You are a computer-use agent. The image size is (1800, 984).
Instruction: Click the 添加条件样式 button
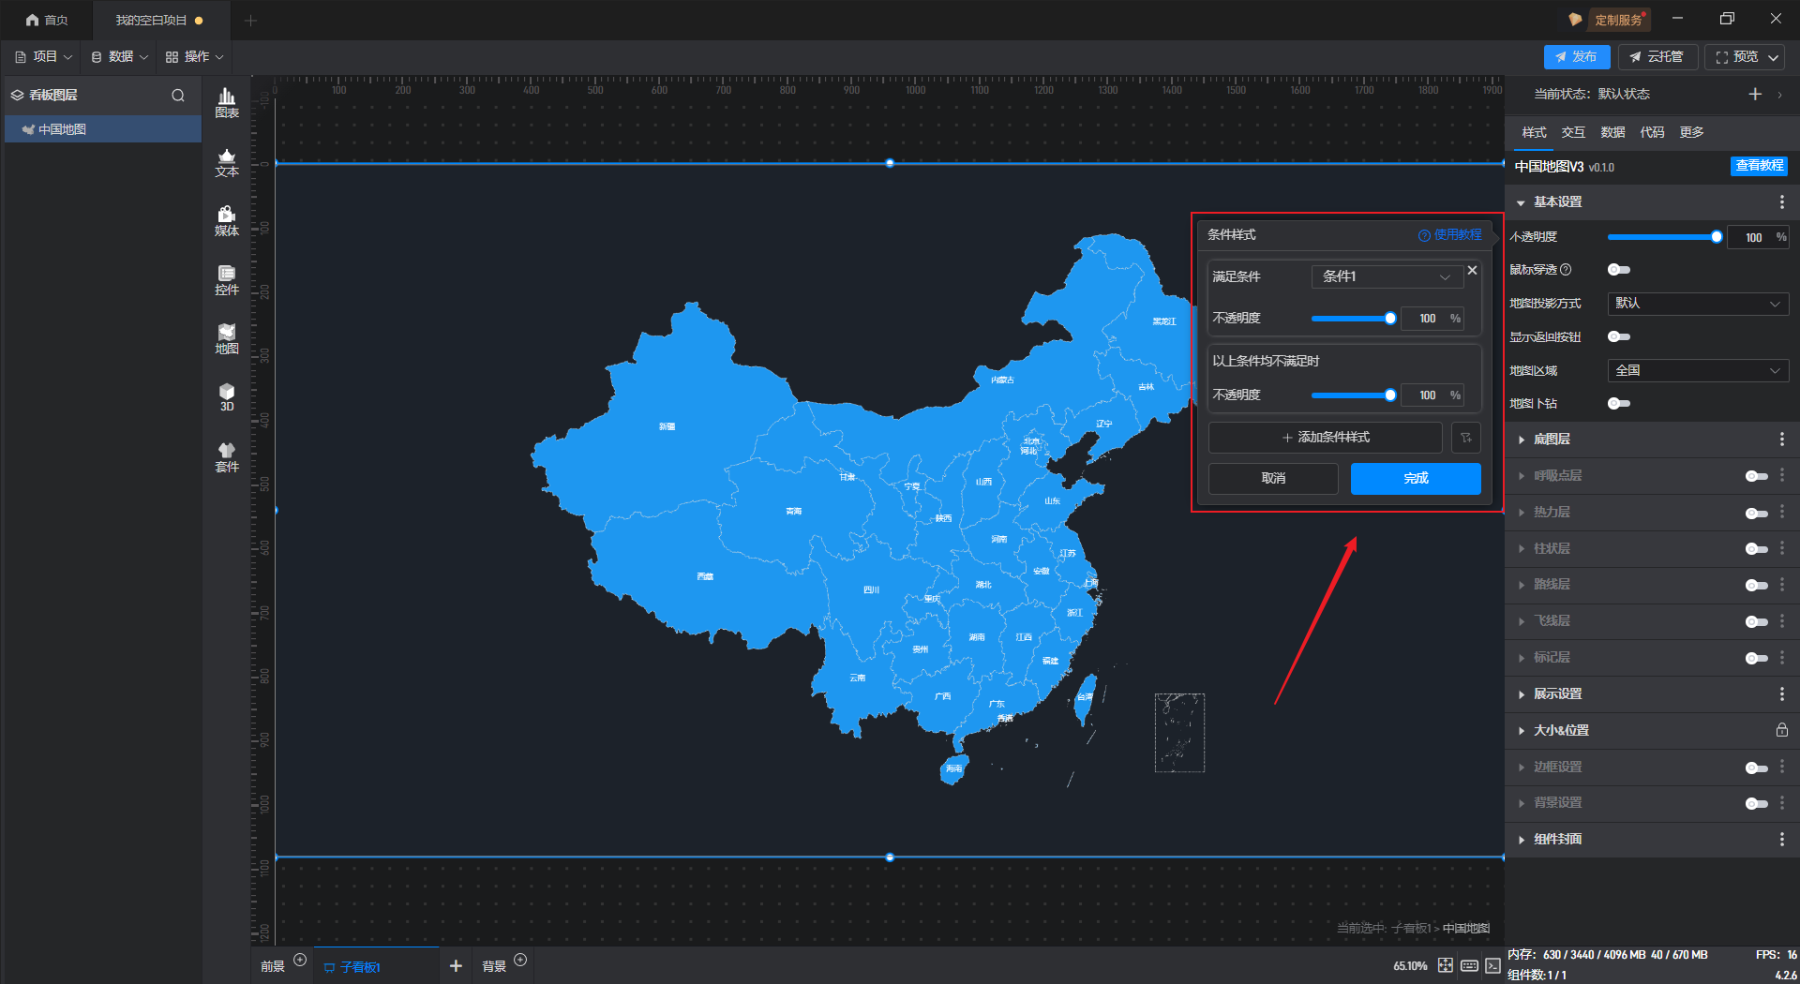point(1325,438)
